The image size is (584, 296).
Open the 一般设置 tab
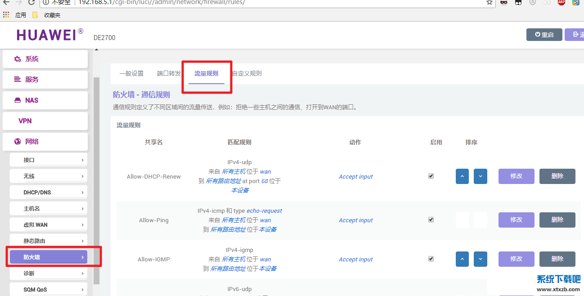point(131,73)
